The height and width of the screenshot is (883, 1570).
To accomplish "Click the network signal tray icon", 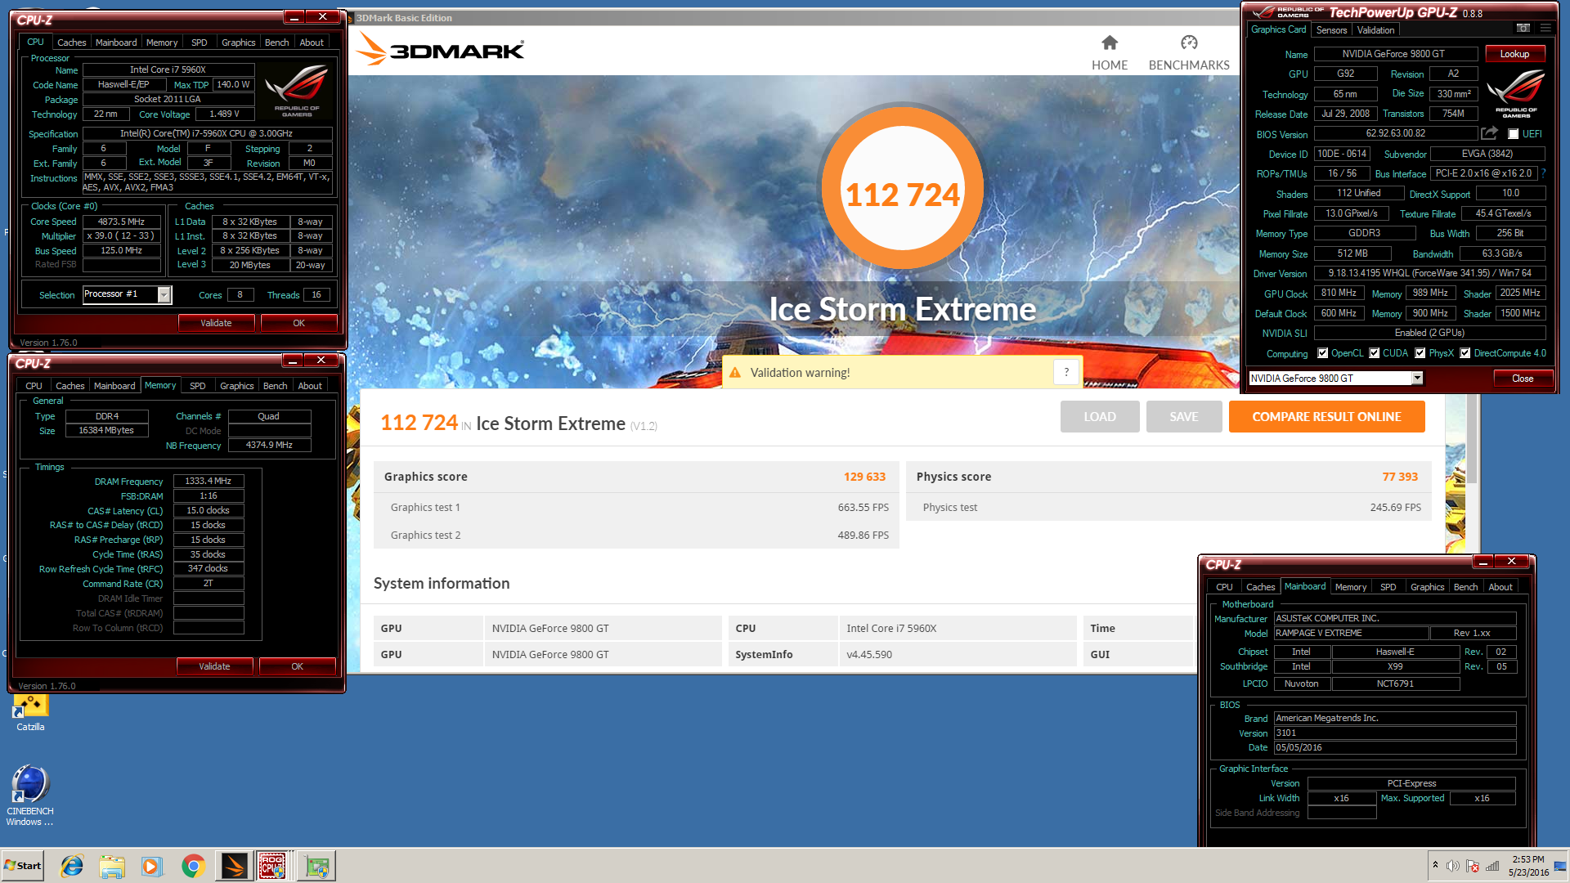I will [x=1492, y=866].
